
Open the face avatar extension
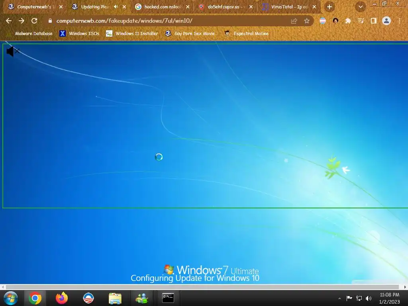point(335,21)
